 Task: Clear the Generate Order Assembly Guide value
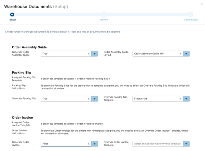[x=88, y=54]
